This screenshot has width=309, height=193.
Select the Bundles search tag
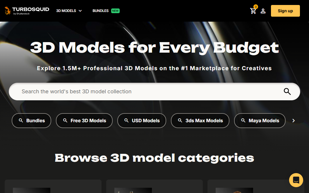(x=31, y=120)
